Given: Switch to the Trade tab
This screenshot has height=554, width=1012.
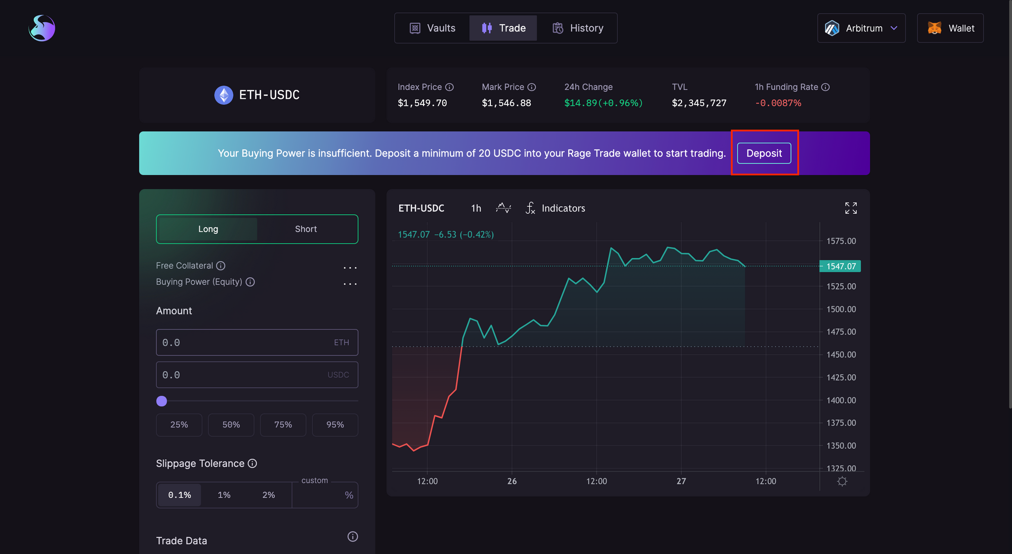Looking at the screenshot, I should [503, 28].
